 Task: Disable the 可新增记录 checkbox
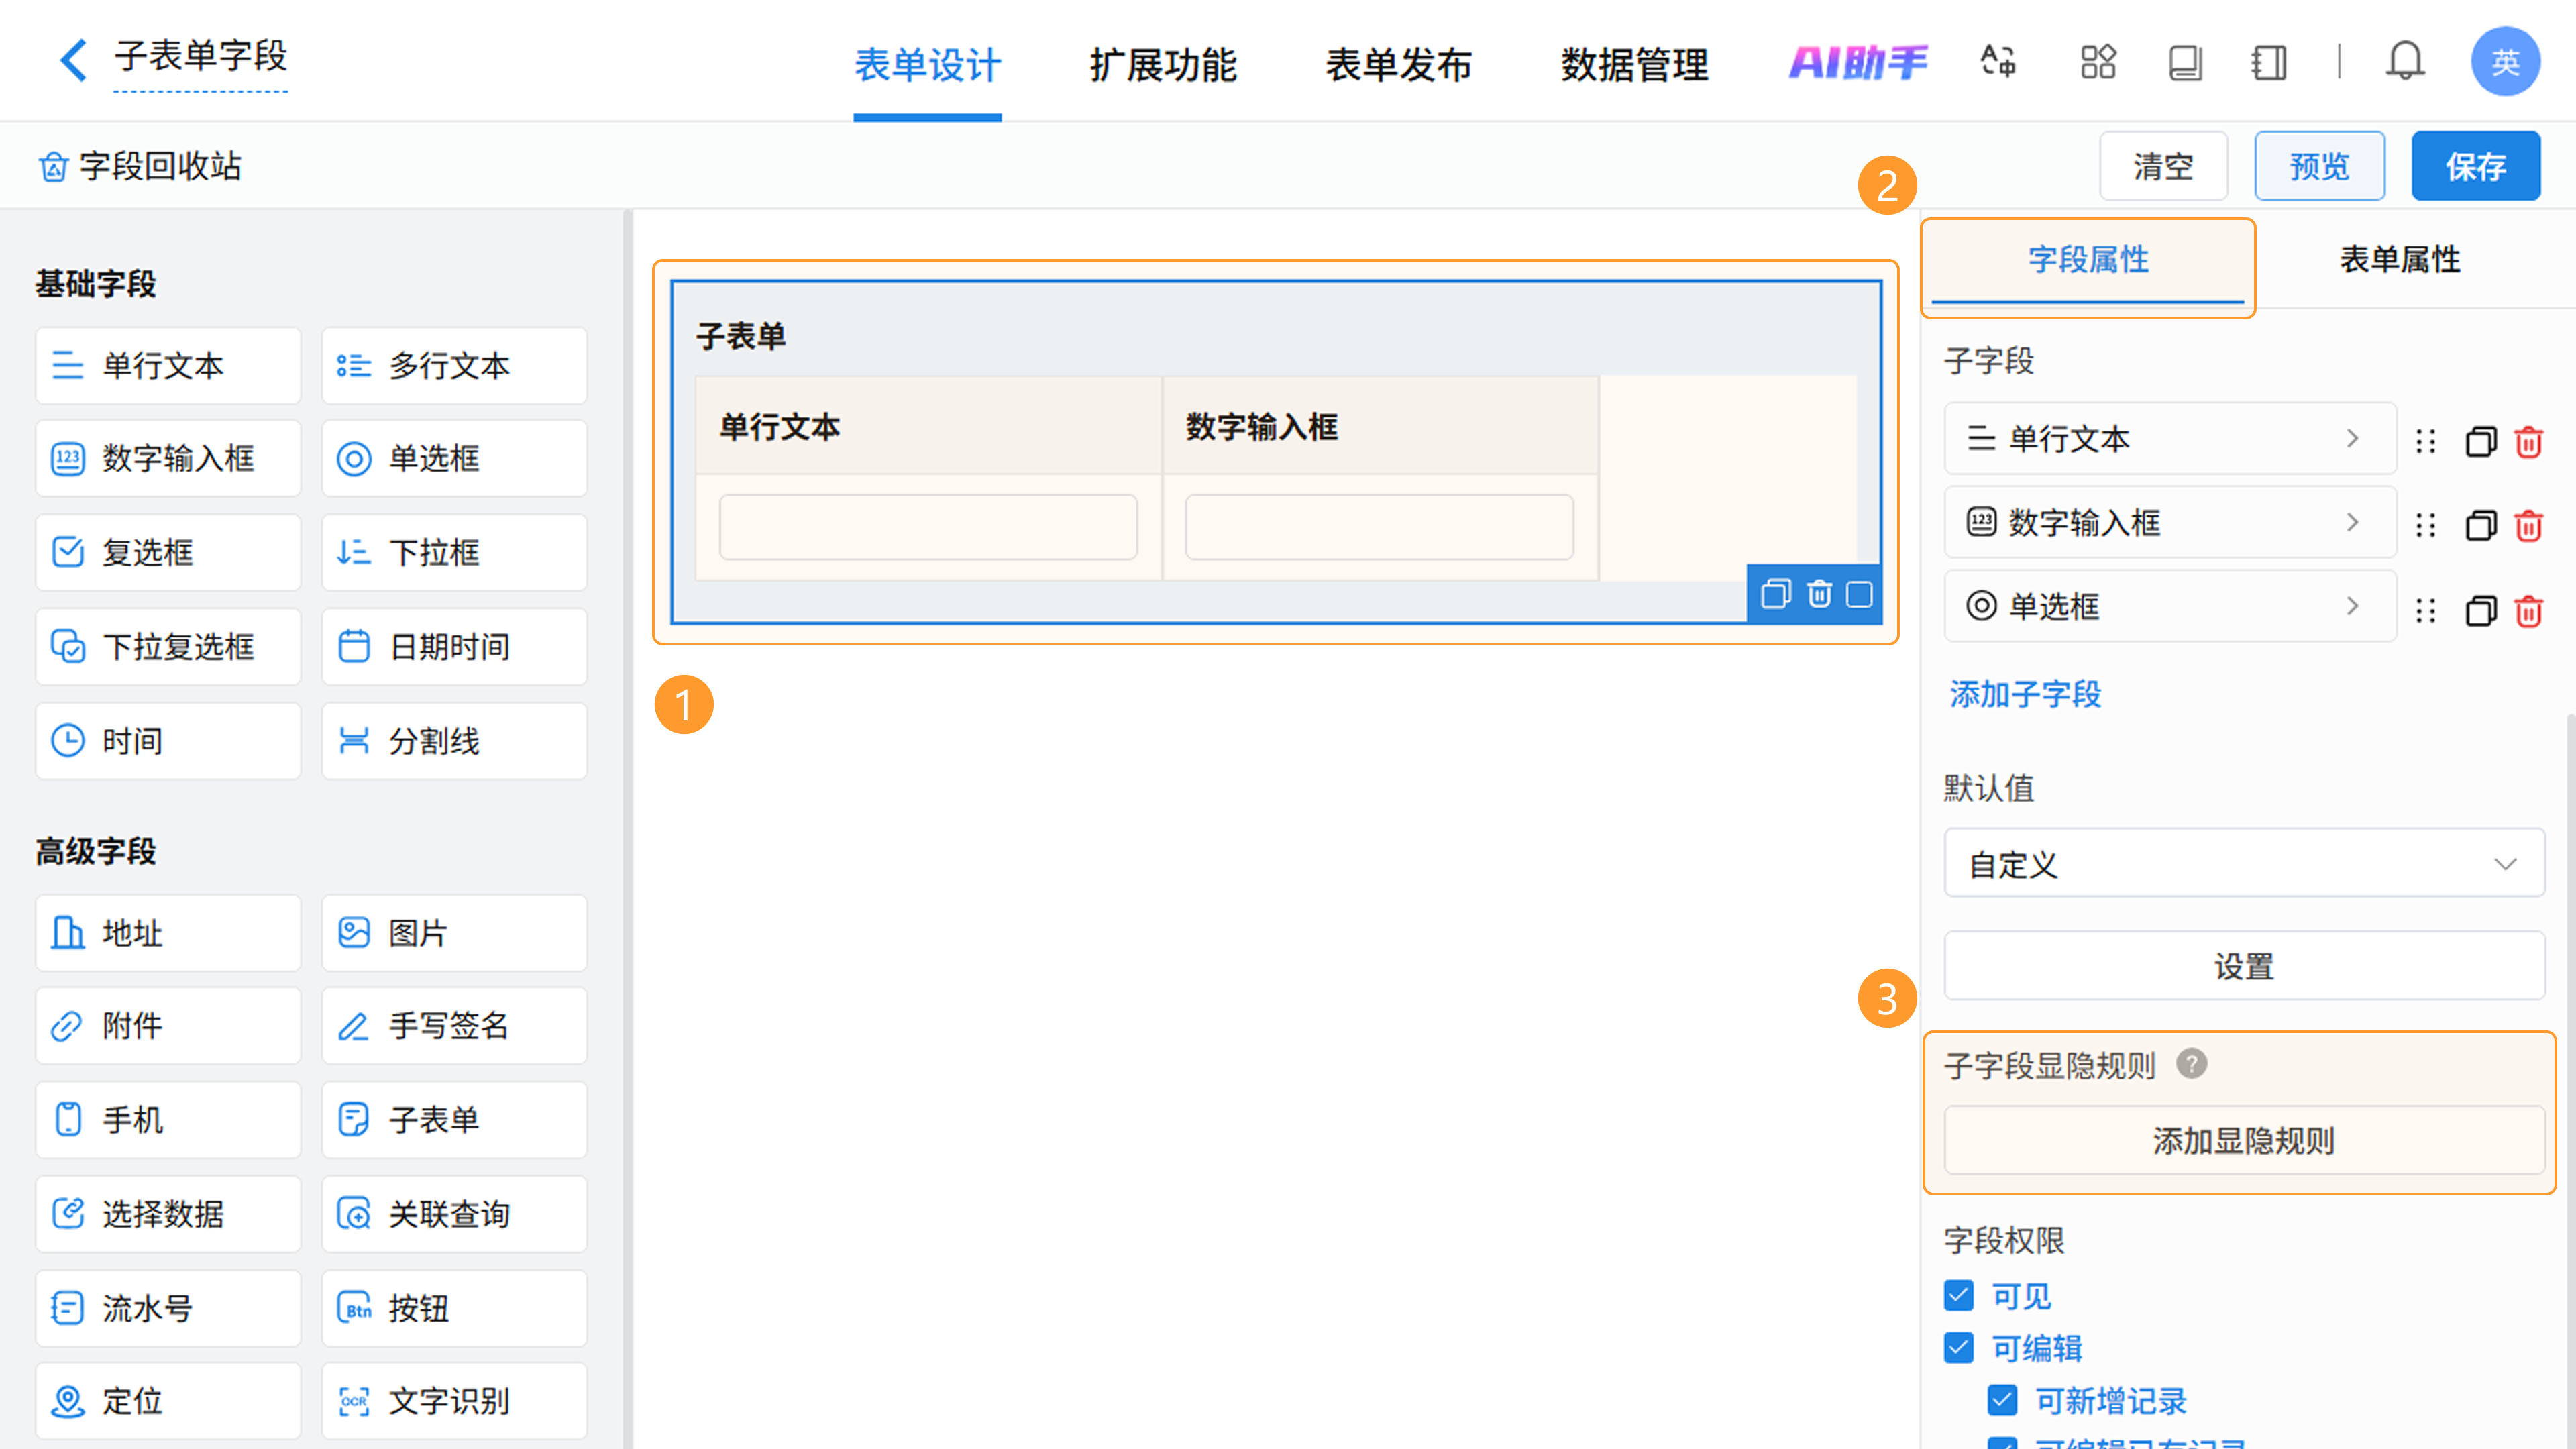pos(2002,1399)
